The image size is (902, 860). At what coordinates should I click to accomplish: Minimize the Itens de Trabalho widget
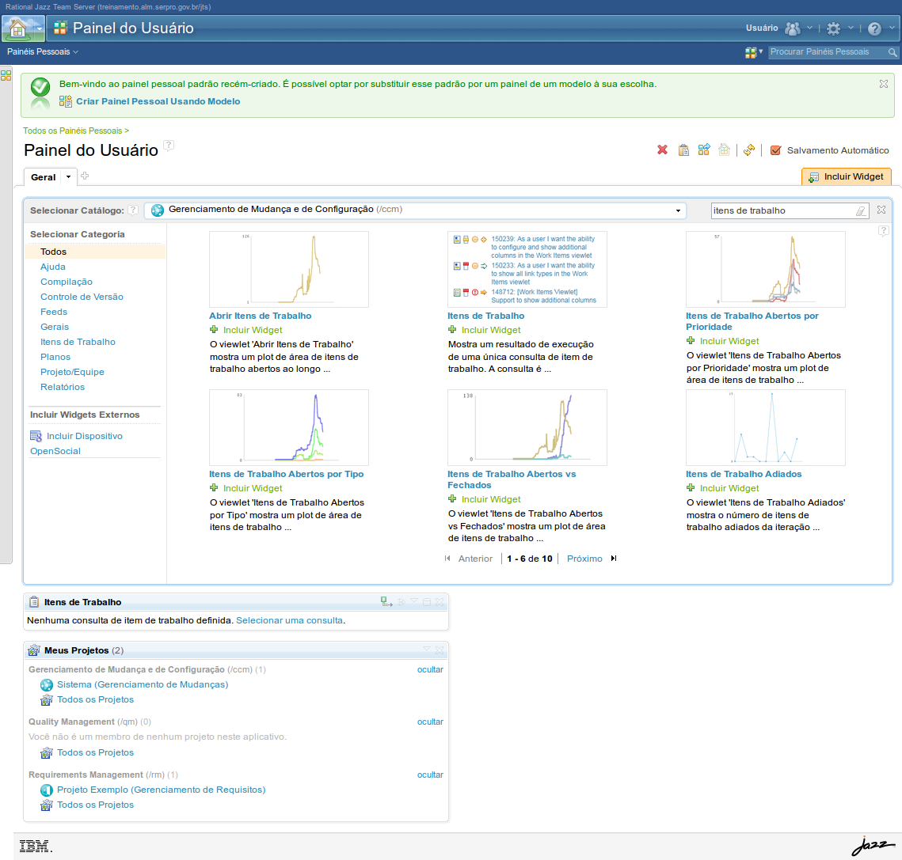pos(427,602)
